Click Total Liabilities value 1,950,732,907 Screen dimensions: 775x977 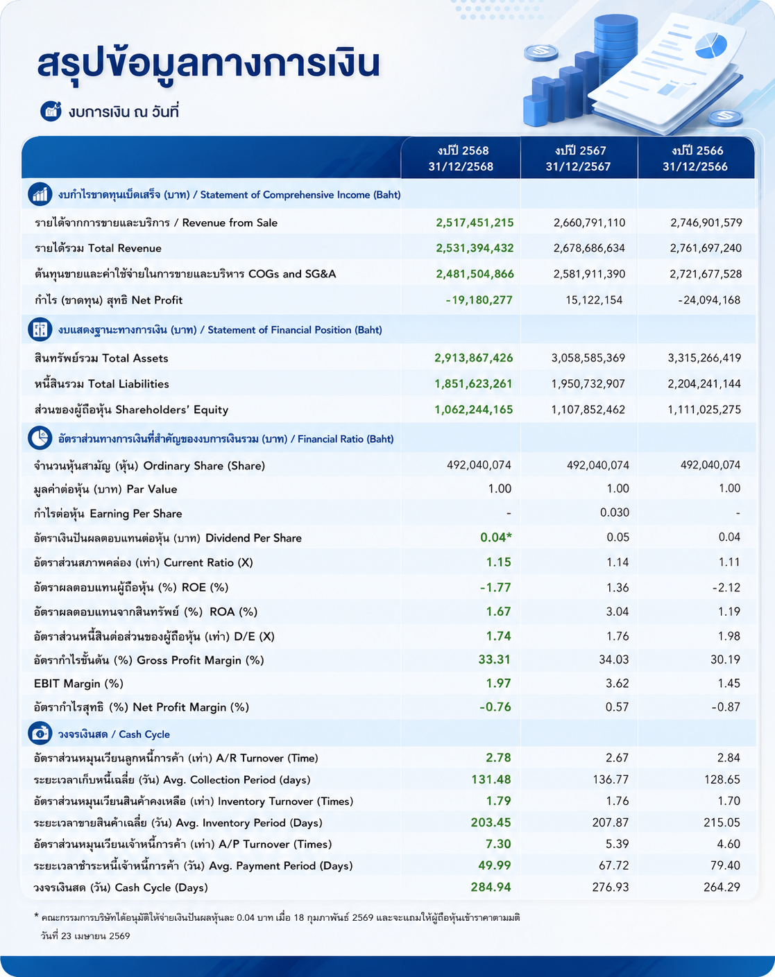pyautogui.click(x=588, y=383)
